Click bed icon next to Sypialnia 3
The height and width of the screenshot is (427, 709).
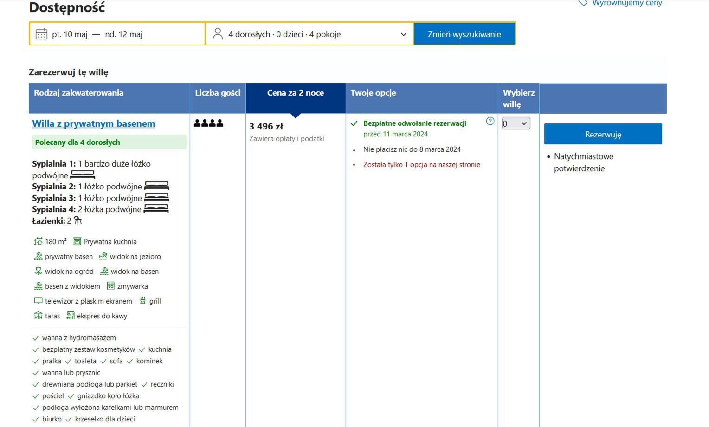(x=156, y=198)
